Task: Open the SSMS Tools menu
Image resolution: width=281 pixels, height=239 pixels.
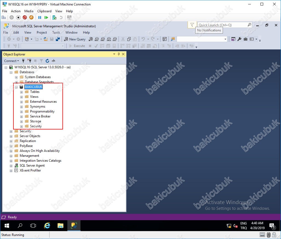Action: point(56,32)
